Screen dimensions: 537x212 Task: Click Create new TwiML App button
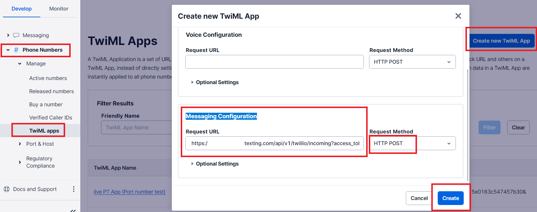[501, 41]
